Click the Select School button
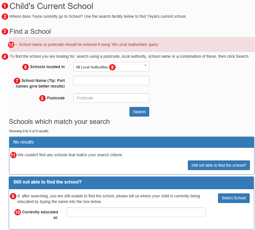Screen dimensions: 255x230 tap(234, 198)
